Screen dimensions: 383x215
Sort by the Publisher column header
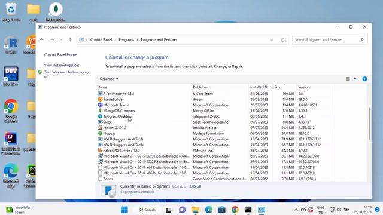[200, 87]
